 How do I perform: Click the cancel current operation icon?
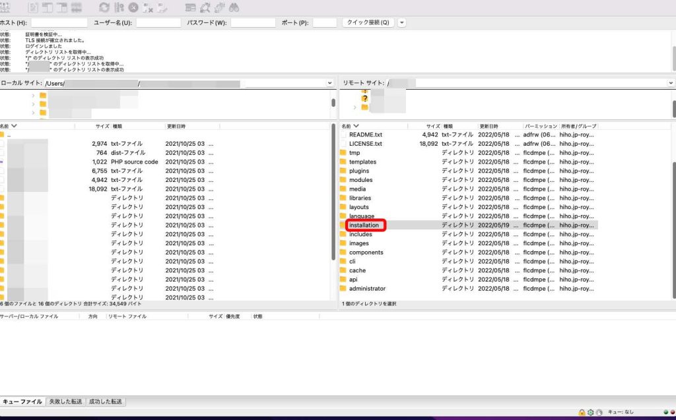pyautogui.click(x=134, y=8)
